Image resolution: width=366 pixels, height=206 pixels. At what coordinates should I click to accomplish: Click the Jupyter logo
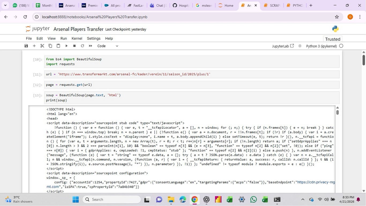(x=38, y=29)
